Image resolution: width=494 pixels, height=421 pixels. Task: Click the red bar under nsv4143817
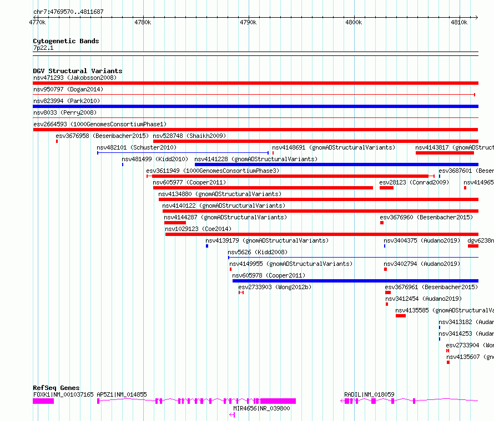point(445,153)
